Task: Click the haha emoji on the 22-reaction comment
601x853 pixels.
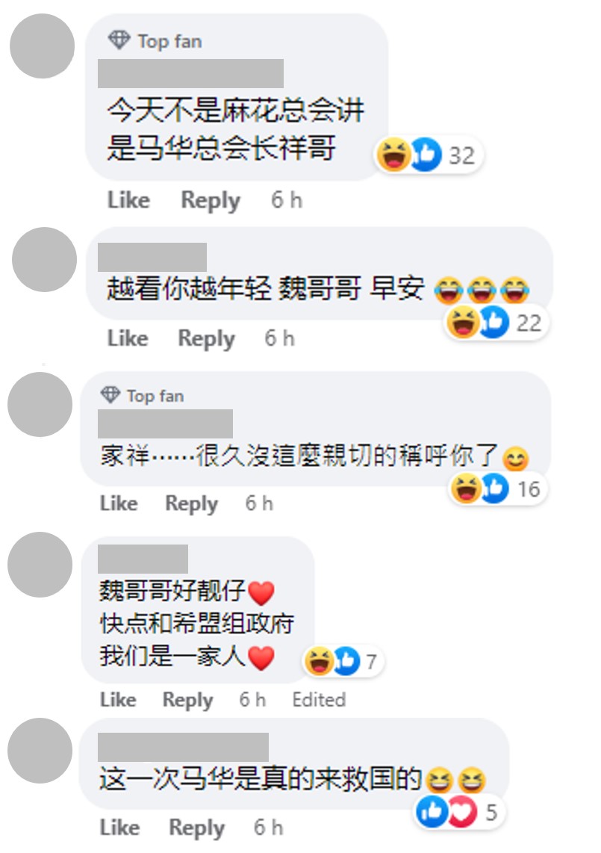Action: (x=463, y=322)
